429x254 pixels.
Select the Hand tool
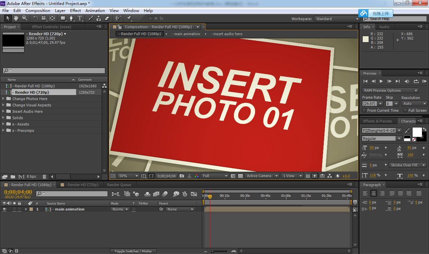pyautogui.click(x=16, y=18)
